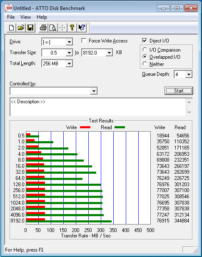Screen dimensions: 202x257
Task: Click description scrollbar up arrow
Action: (x=189, y=102)
